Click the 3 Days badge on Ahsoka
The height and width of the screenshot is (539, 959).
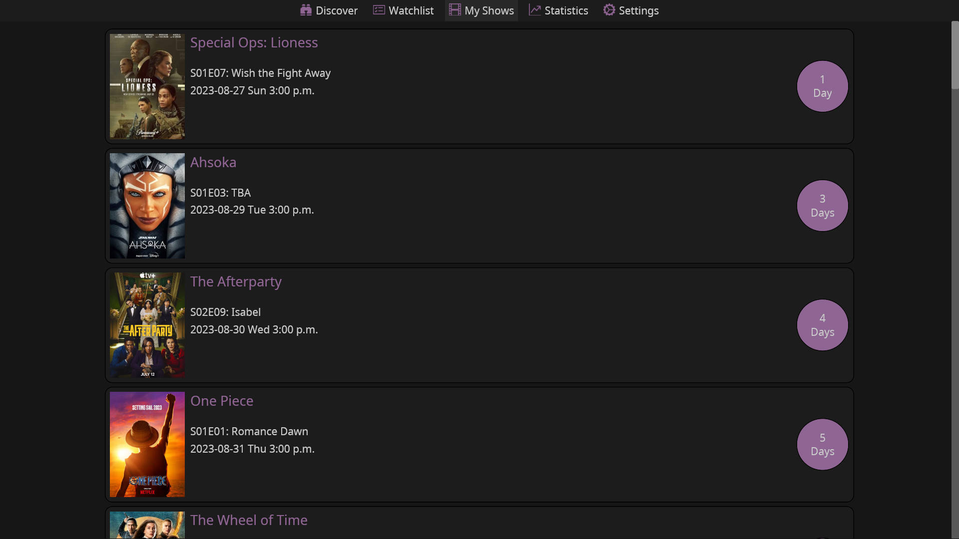click(822, 205)
